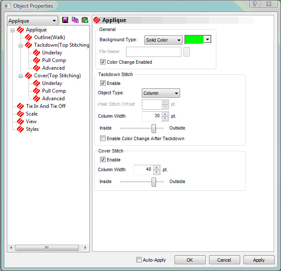This screenshot has width=281, height=271.
Task: Click the paste properties clipboard icon
Action: coord(84,20)
